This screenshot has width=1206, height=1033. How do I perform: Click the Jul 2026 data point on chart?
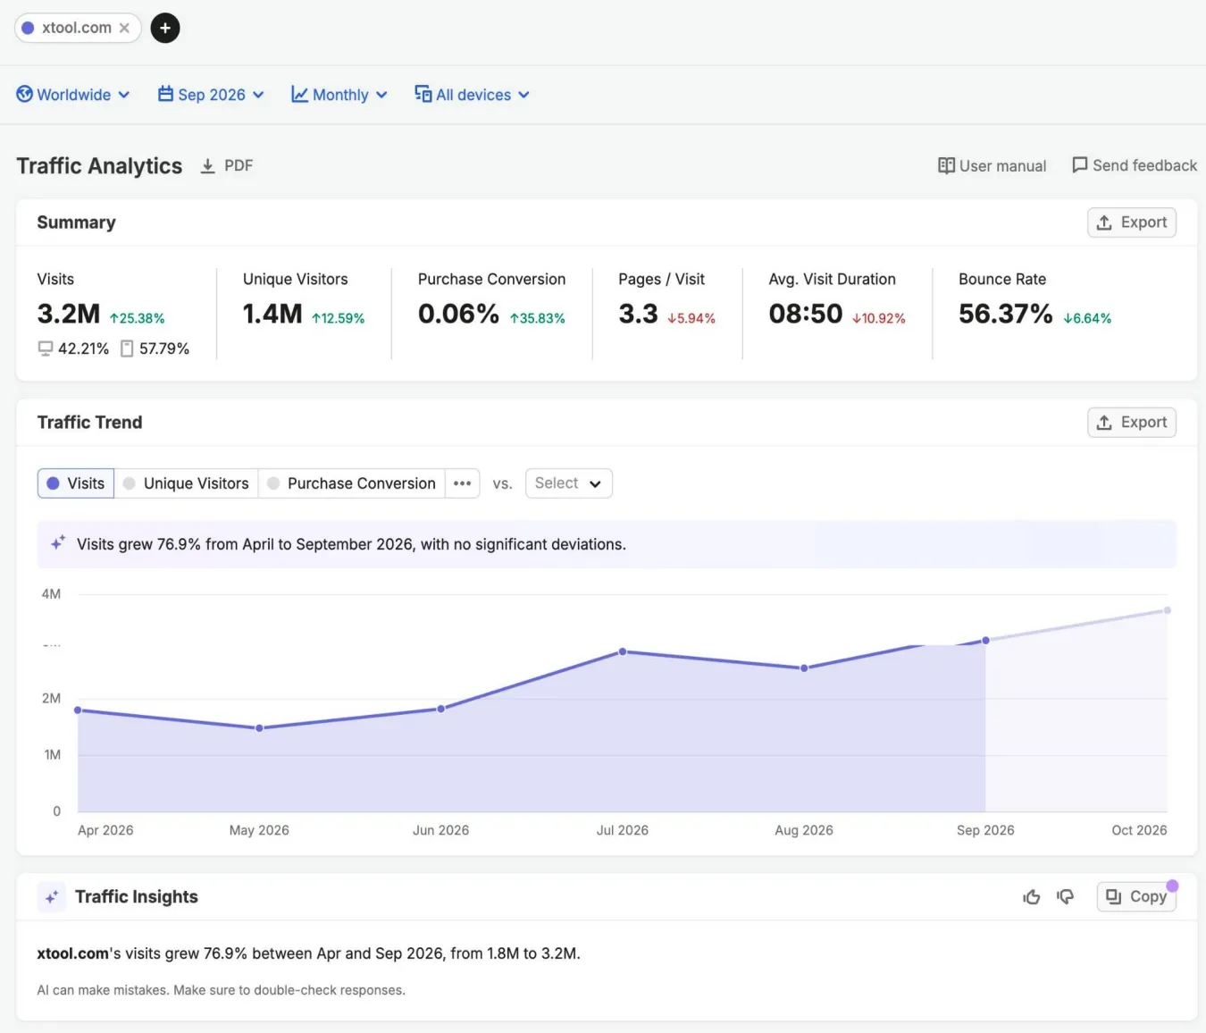[x=623, y=651]
